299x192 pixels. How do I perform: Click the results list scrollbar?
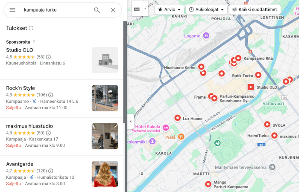pyautogui.click(x=125, y=73)
